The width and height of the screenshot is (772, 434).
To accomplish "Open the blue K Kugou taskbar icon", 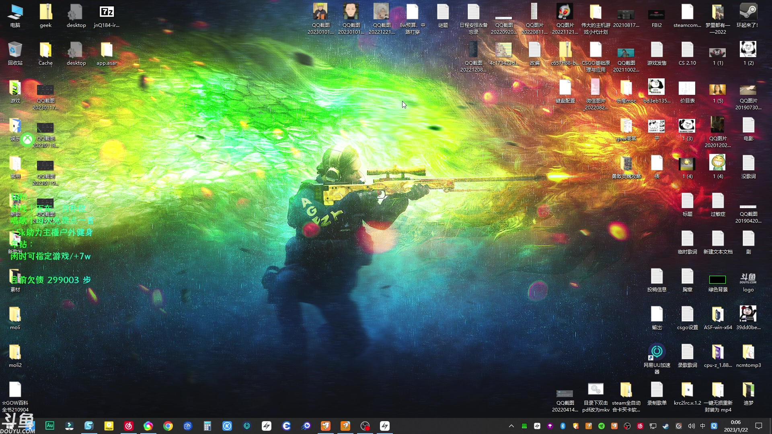I will click(227, 426).
